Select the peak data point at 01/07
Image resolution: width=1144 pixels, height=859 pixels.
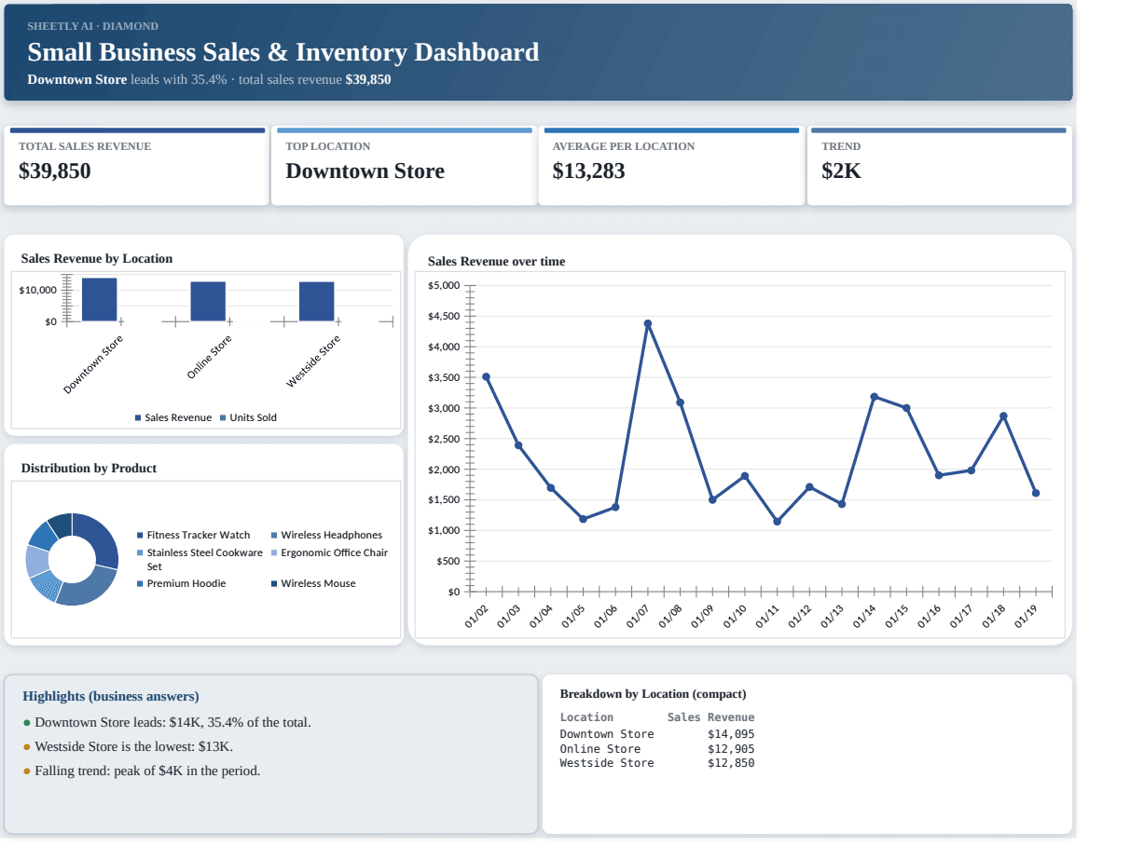point(648,323)
